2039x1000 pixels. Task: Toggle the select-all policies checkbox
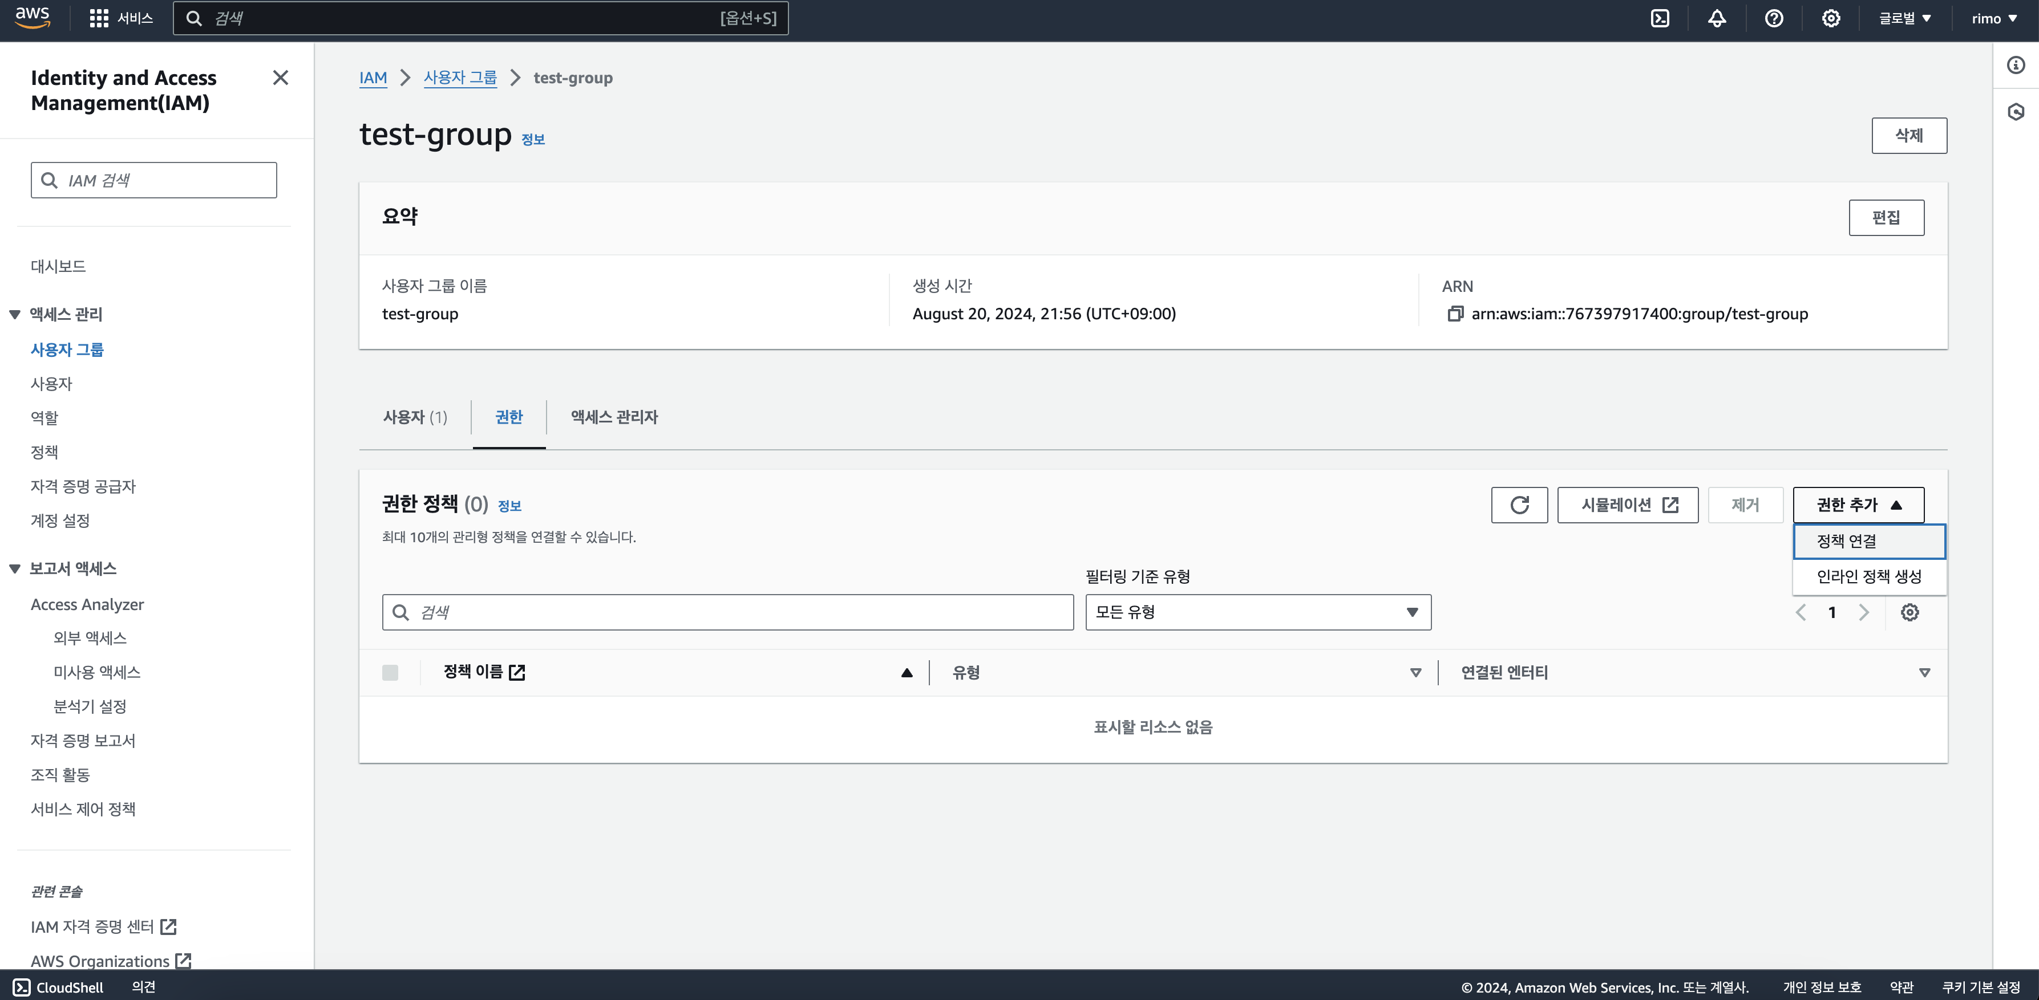390,673
